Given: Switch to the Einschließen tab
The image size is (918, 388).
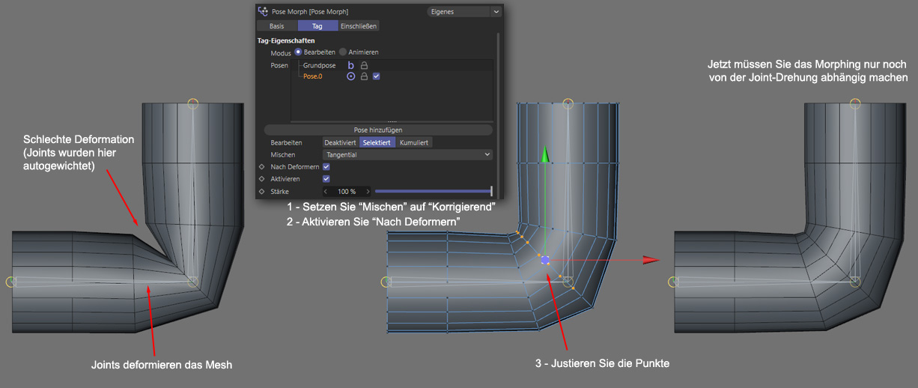Looking at the screenshot, I should [359, 25].
